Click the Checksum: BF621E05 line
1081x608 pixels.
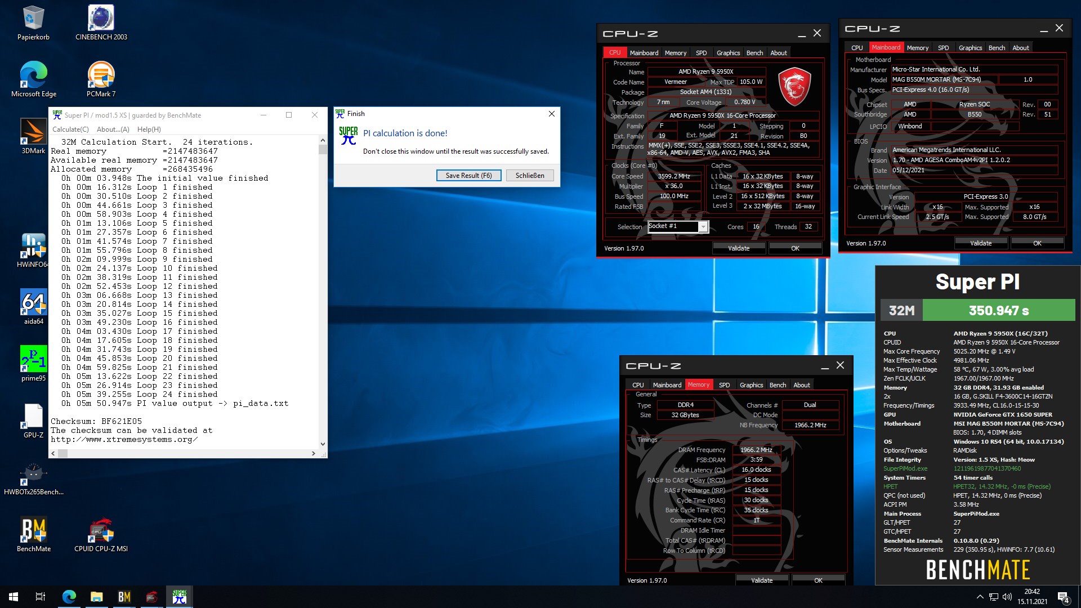[x=96, y=421]
